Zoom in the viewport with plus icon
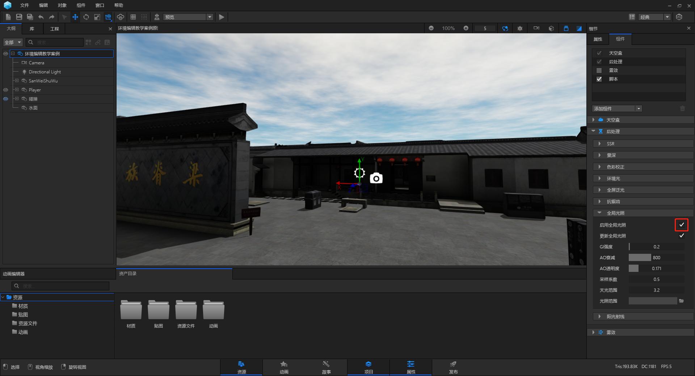The image size is (695, 376). [x=466, y=28]
